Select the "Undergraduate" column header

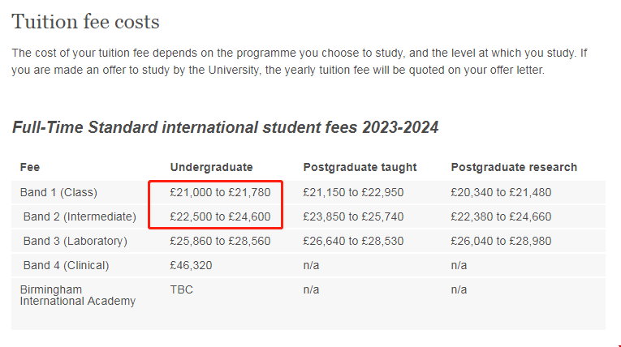click(x=211, y=168)
